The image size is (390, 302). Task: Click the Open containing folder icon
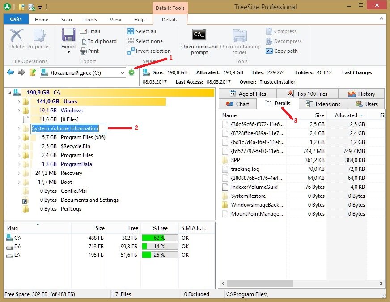pos(239,36)
